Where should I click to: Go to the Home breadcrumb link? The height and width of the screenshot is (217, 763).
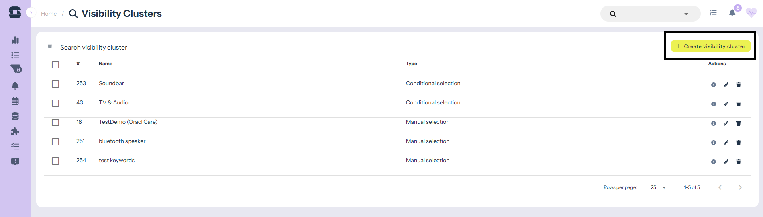[x=49, y=14]
